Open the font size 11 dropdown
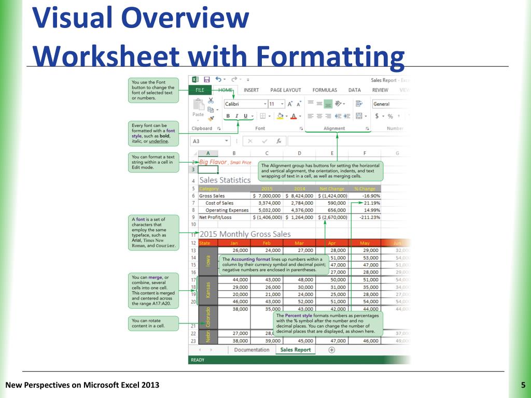The height and width of the screenshot is (398, 531). [282, 104]
